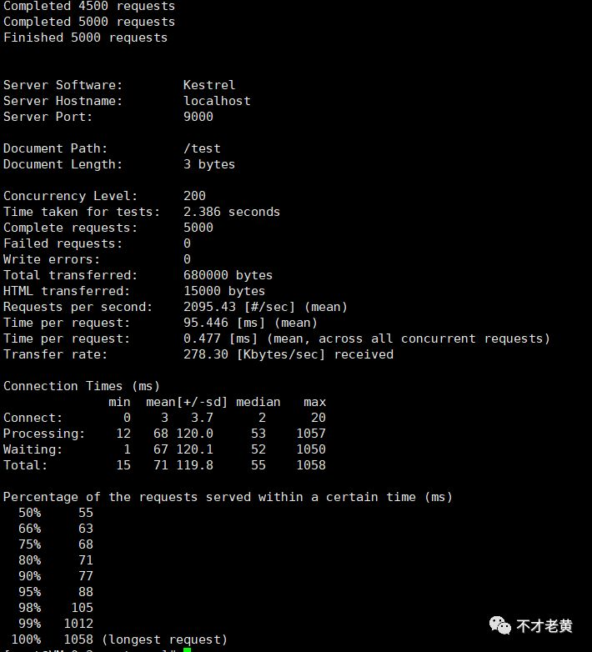
Task: Click the Finished 5000 requests line
Action: (85, 38)
